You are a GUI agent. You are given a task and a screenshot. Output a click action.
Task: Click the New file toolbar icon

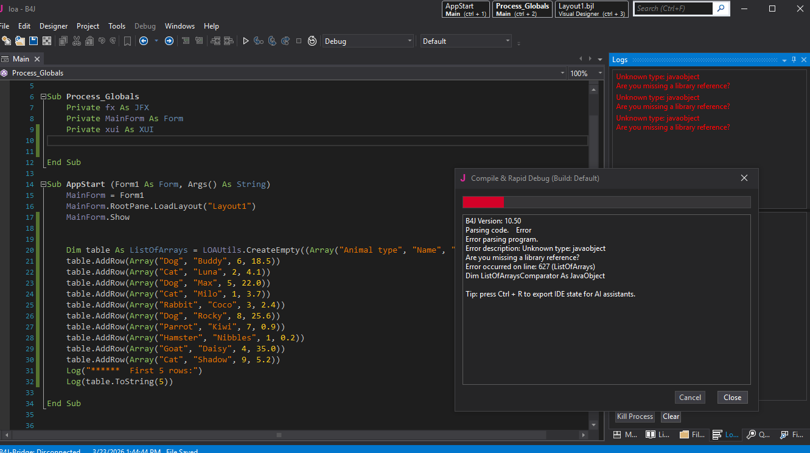7,41
